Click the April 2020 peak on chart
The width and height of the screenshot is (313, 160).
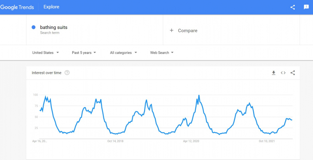pyautogui.click(x=199, y=95)
